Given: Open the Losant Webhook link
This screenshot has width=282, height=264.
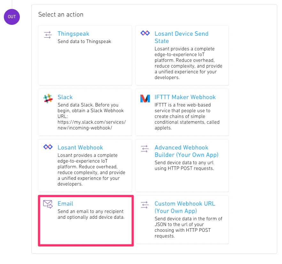Looking at the screenshot, I should click(x=80, y=147).
